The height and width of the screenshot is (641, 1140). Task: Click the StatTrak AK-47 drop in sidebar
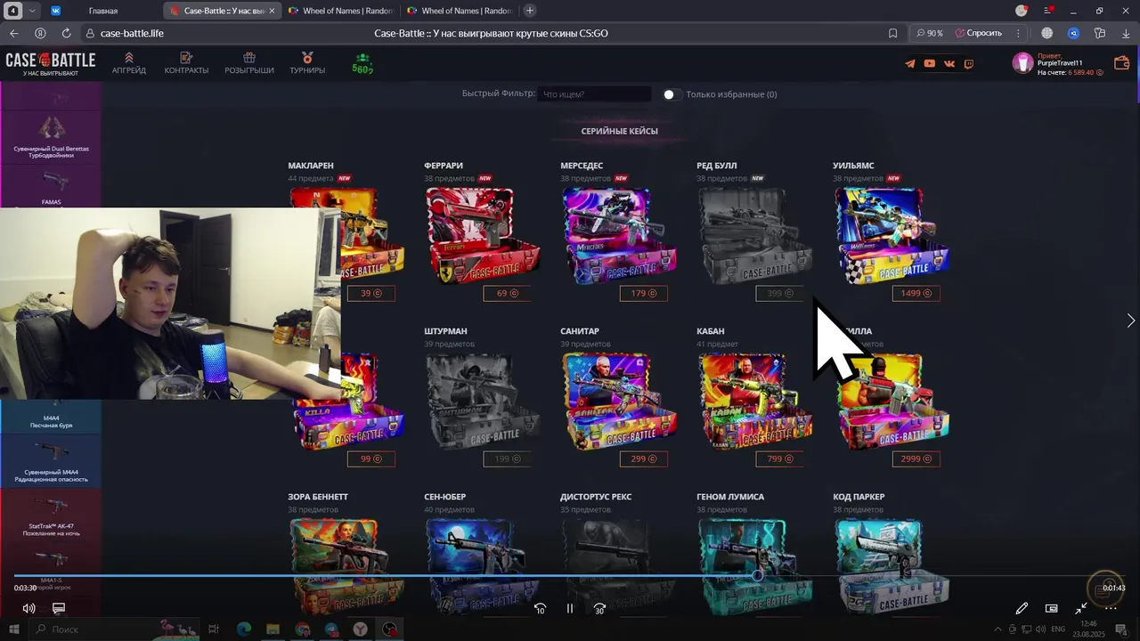click(51, 515)
